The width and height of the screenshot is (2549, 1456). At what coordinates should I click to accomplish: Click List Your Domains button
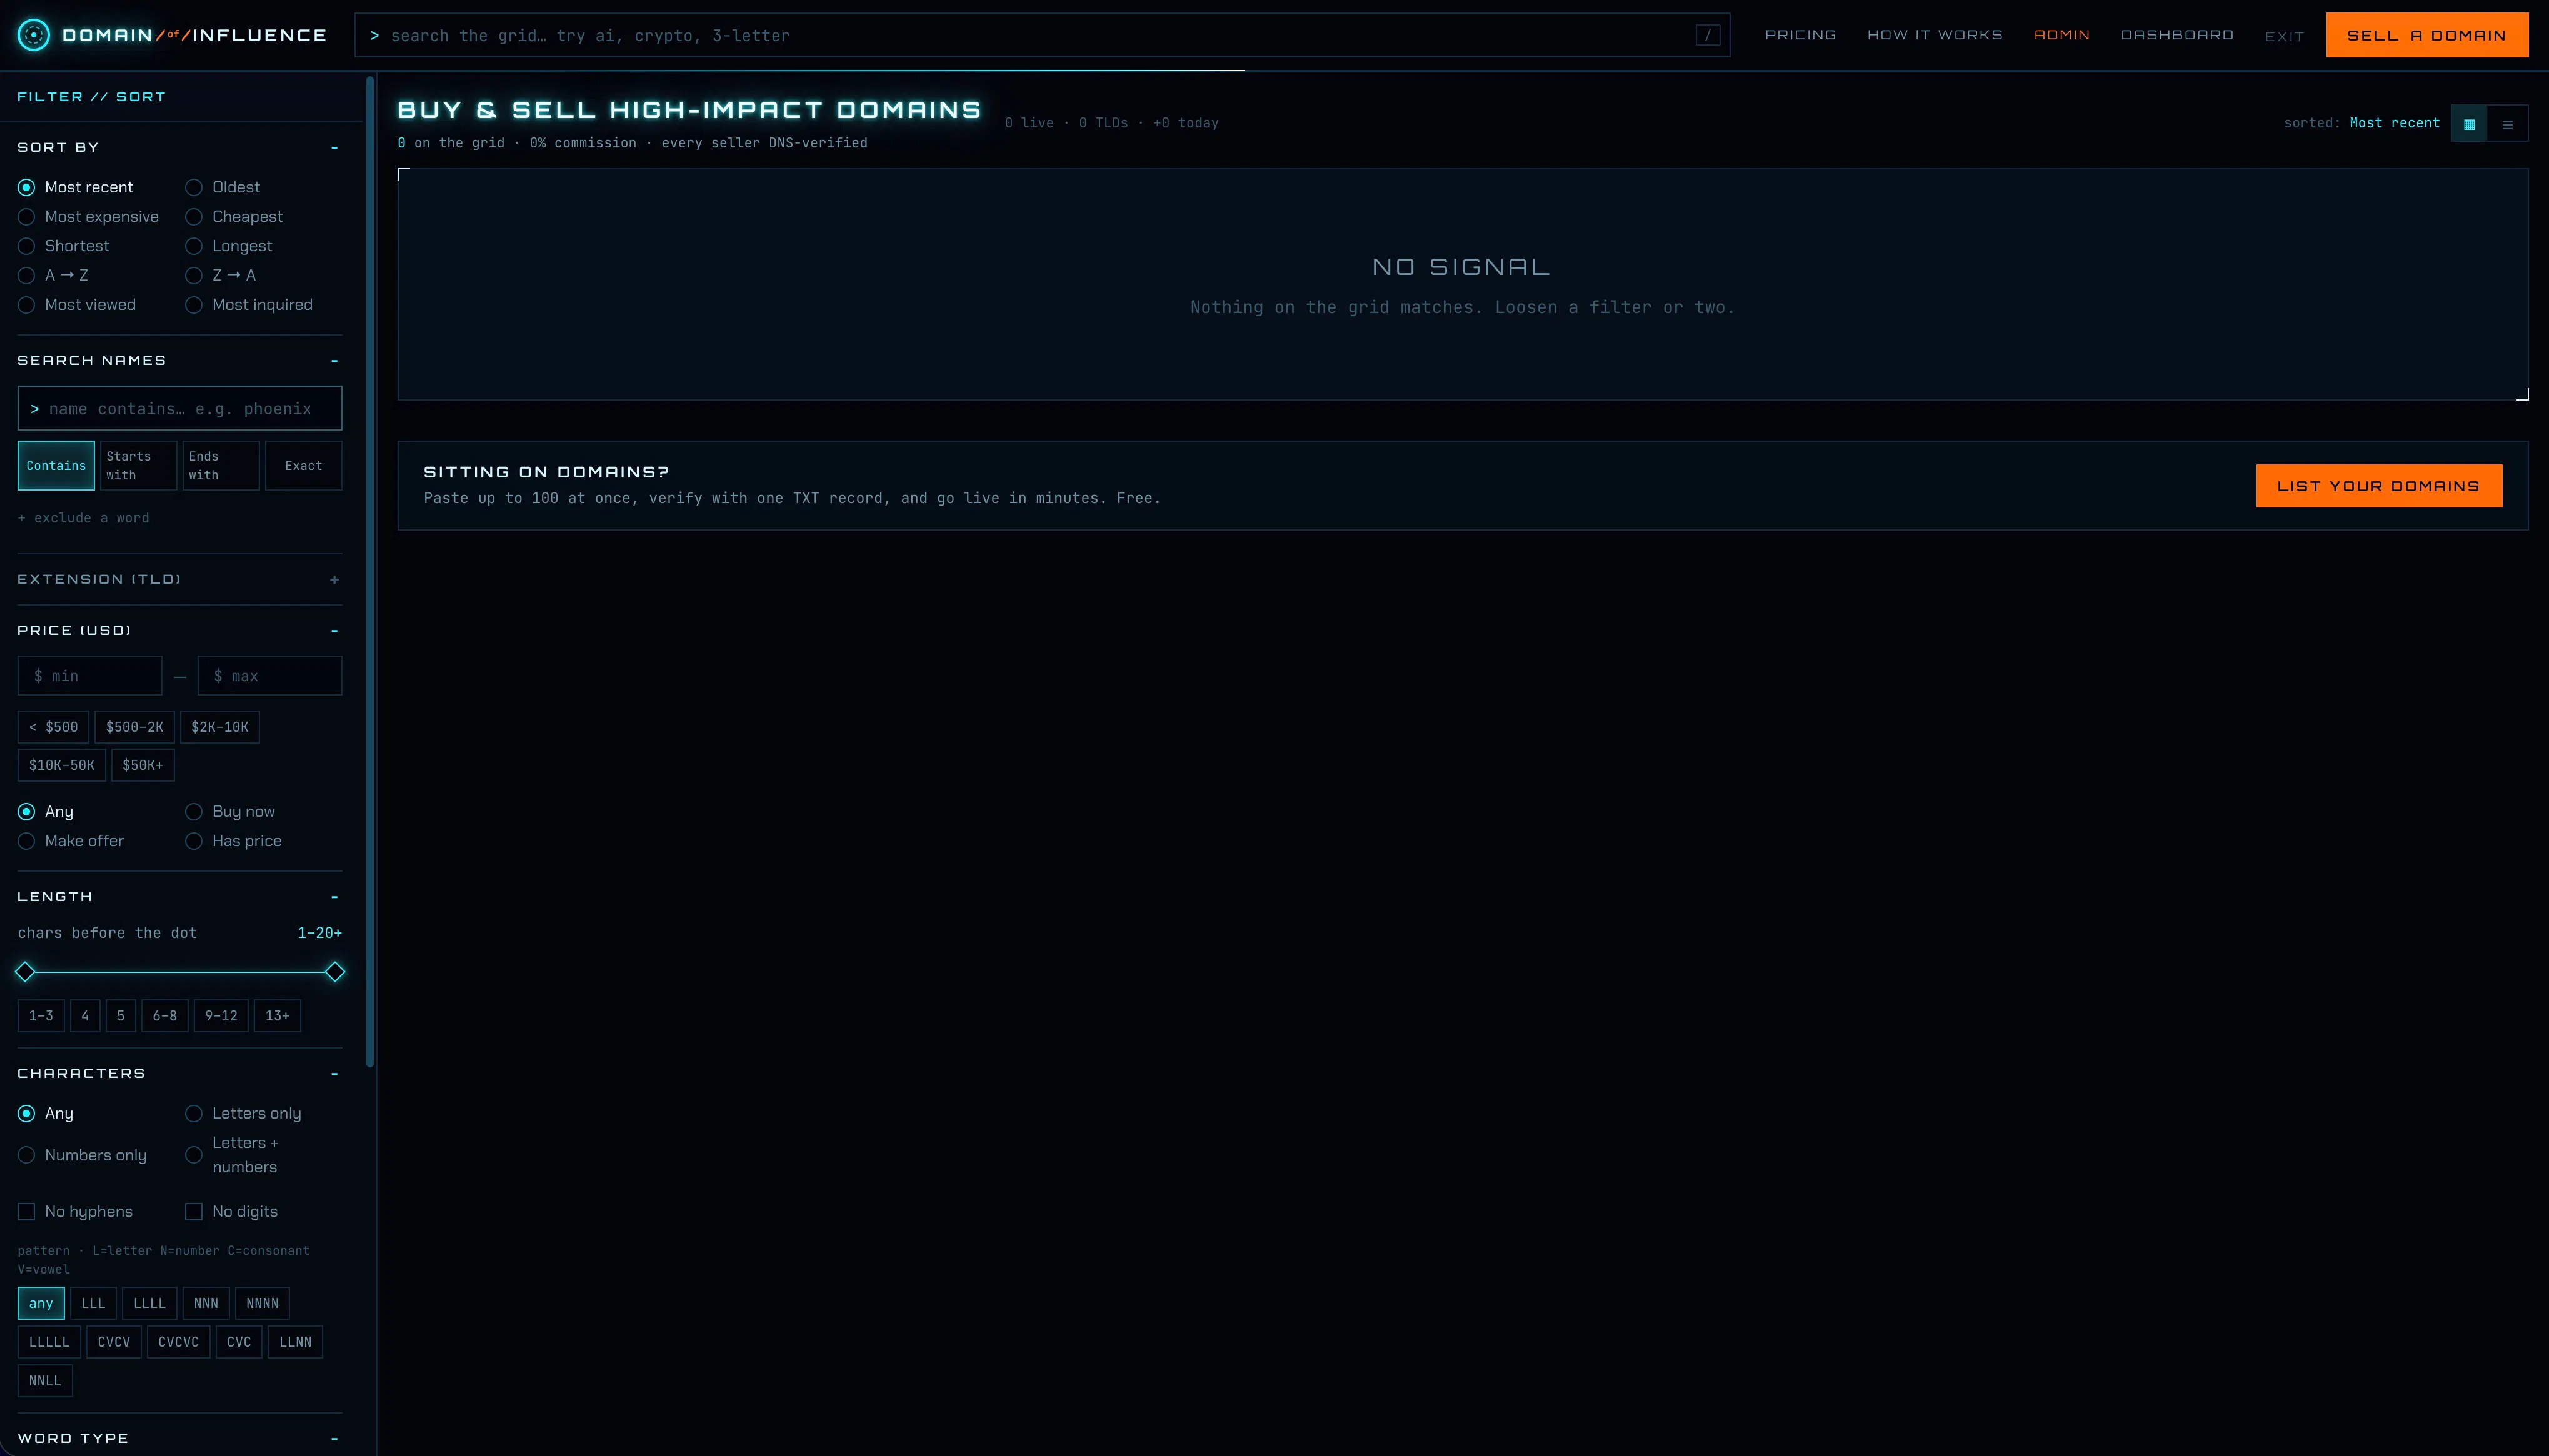pyautogui.click(x=2379, y=486)
